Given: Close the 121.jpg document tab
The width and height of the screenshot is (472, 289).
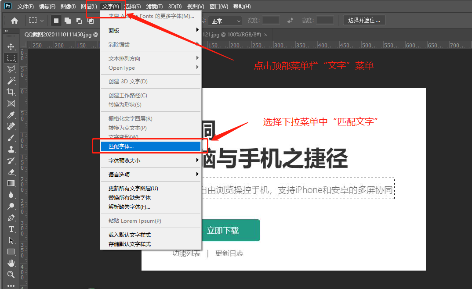Looking at the screenshot, I should 266,35.
